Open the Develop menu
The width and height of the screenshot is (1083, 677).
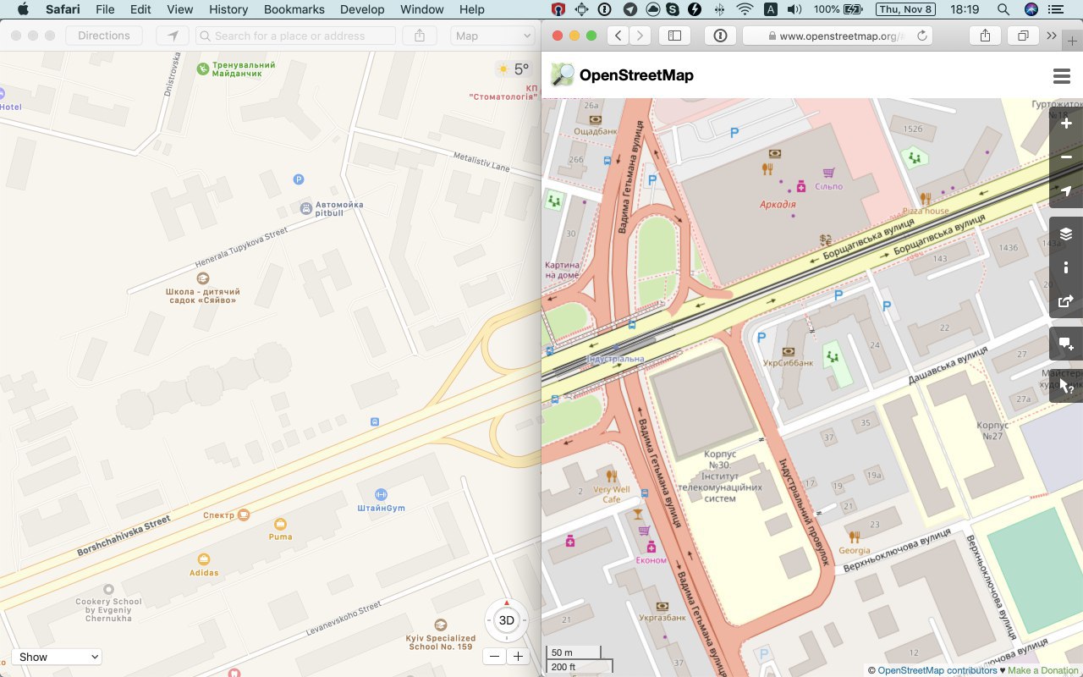(x=361, y=9)
